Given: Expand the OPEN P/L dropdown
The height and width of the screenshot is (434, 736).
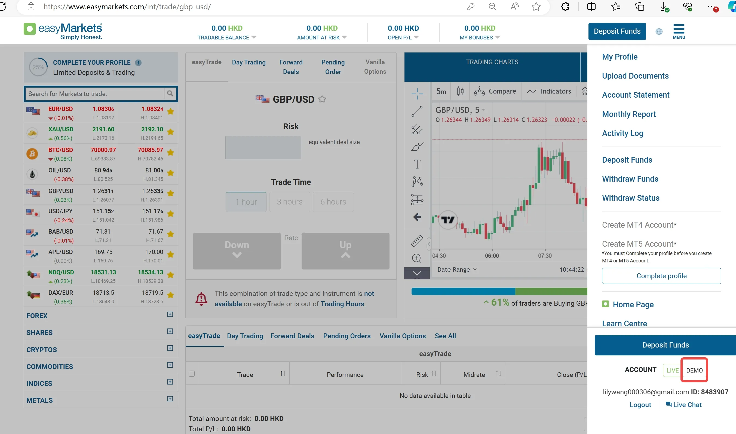Looking at the screenshot, I should 416,37.
